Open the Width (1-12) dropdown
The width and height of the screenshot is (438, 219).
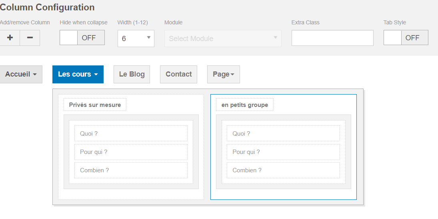click(x=136, y=39)
